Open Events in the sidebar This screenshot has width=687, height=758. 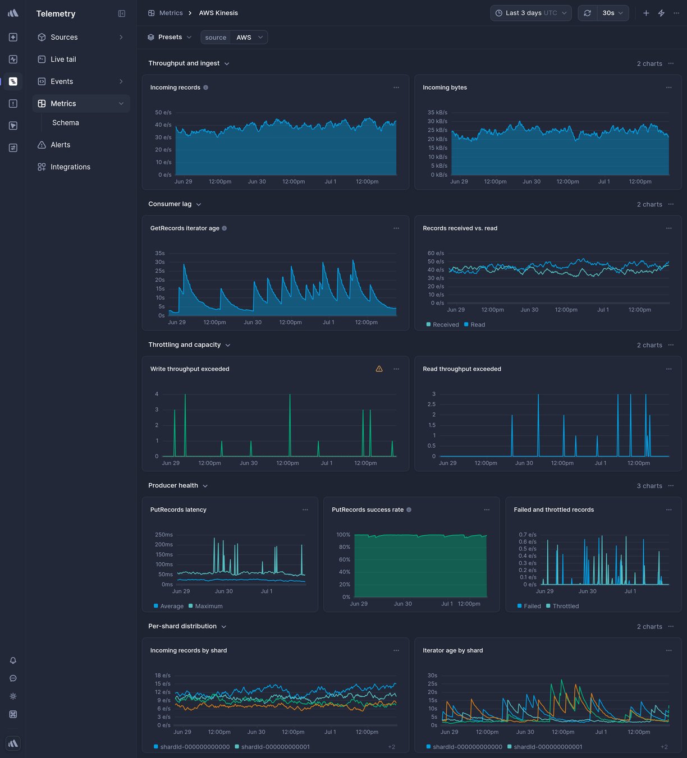81,81
